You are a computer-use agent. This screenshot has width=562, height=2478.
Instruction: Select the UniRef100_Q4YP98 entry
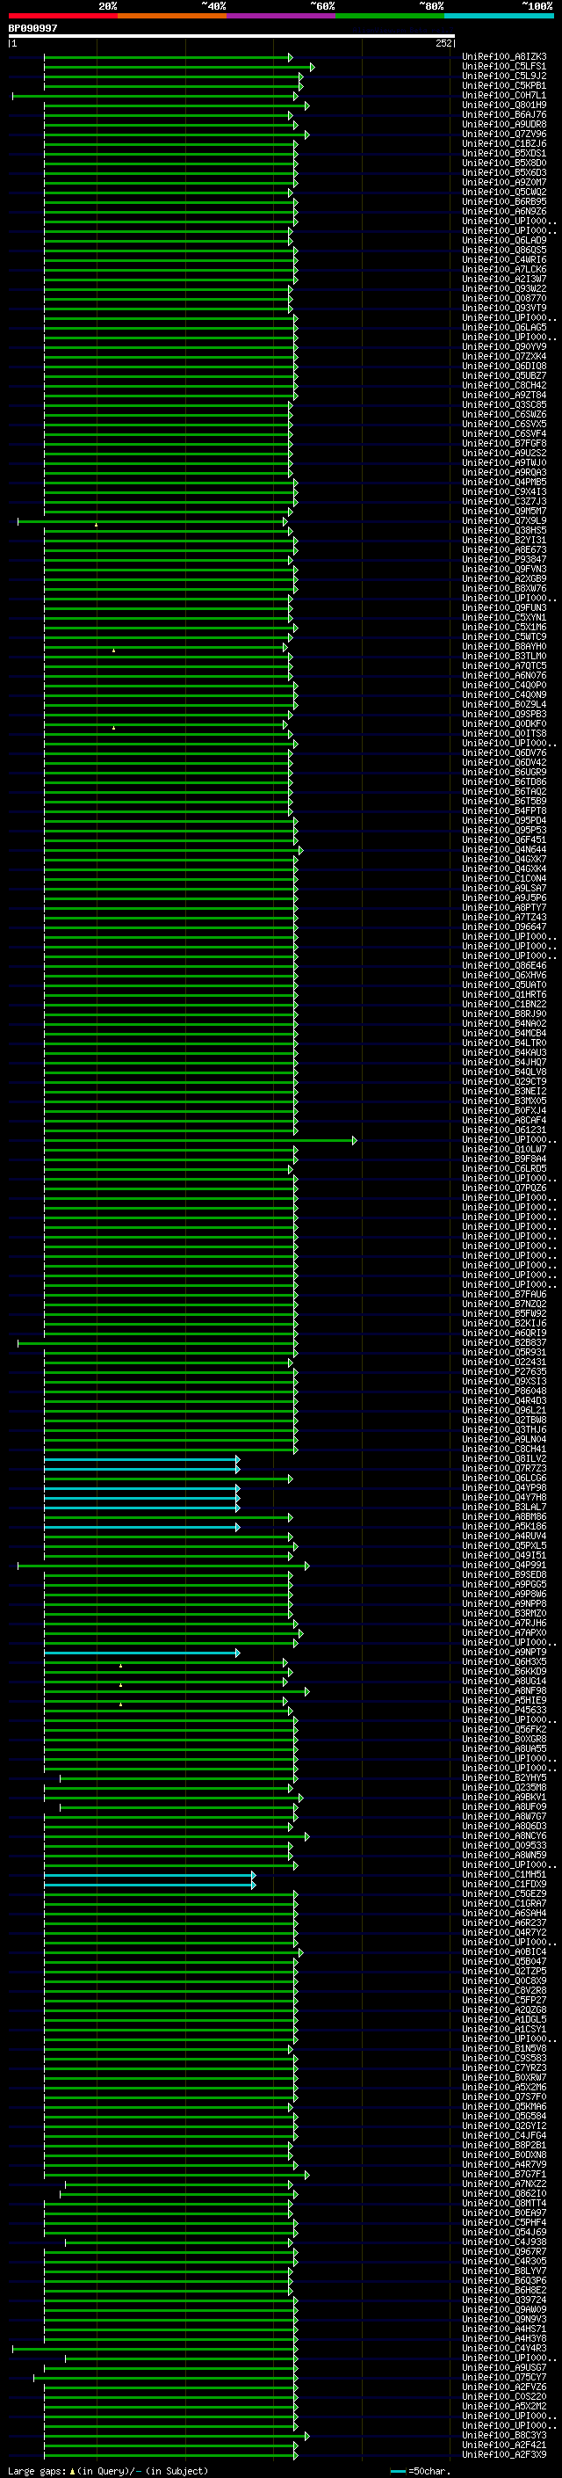point(504,1487)
